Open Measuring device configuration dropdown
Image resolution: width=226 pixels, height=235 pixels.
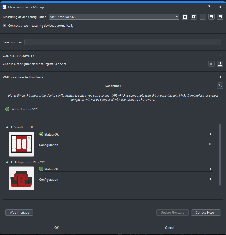[x=114, y=17]
